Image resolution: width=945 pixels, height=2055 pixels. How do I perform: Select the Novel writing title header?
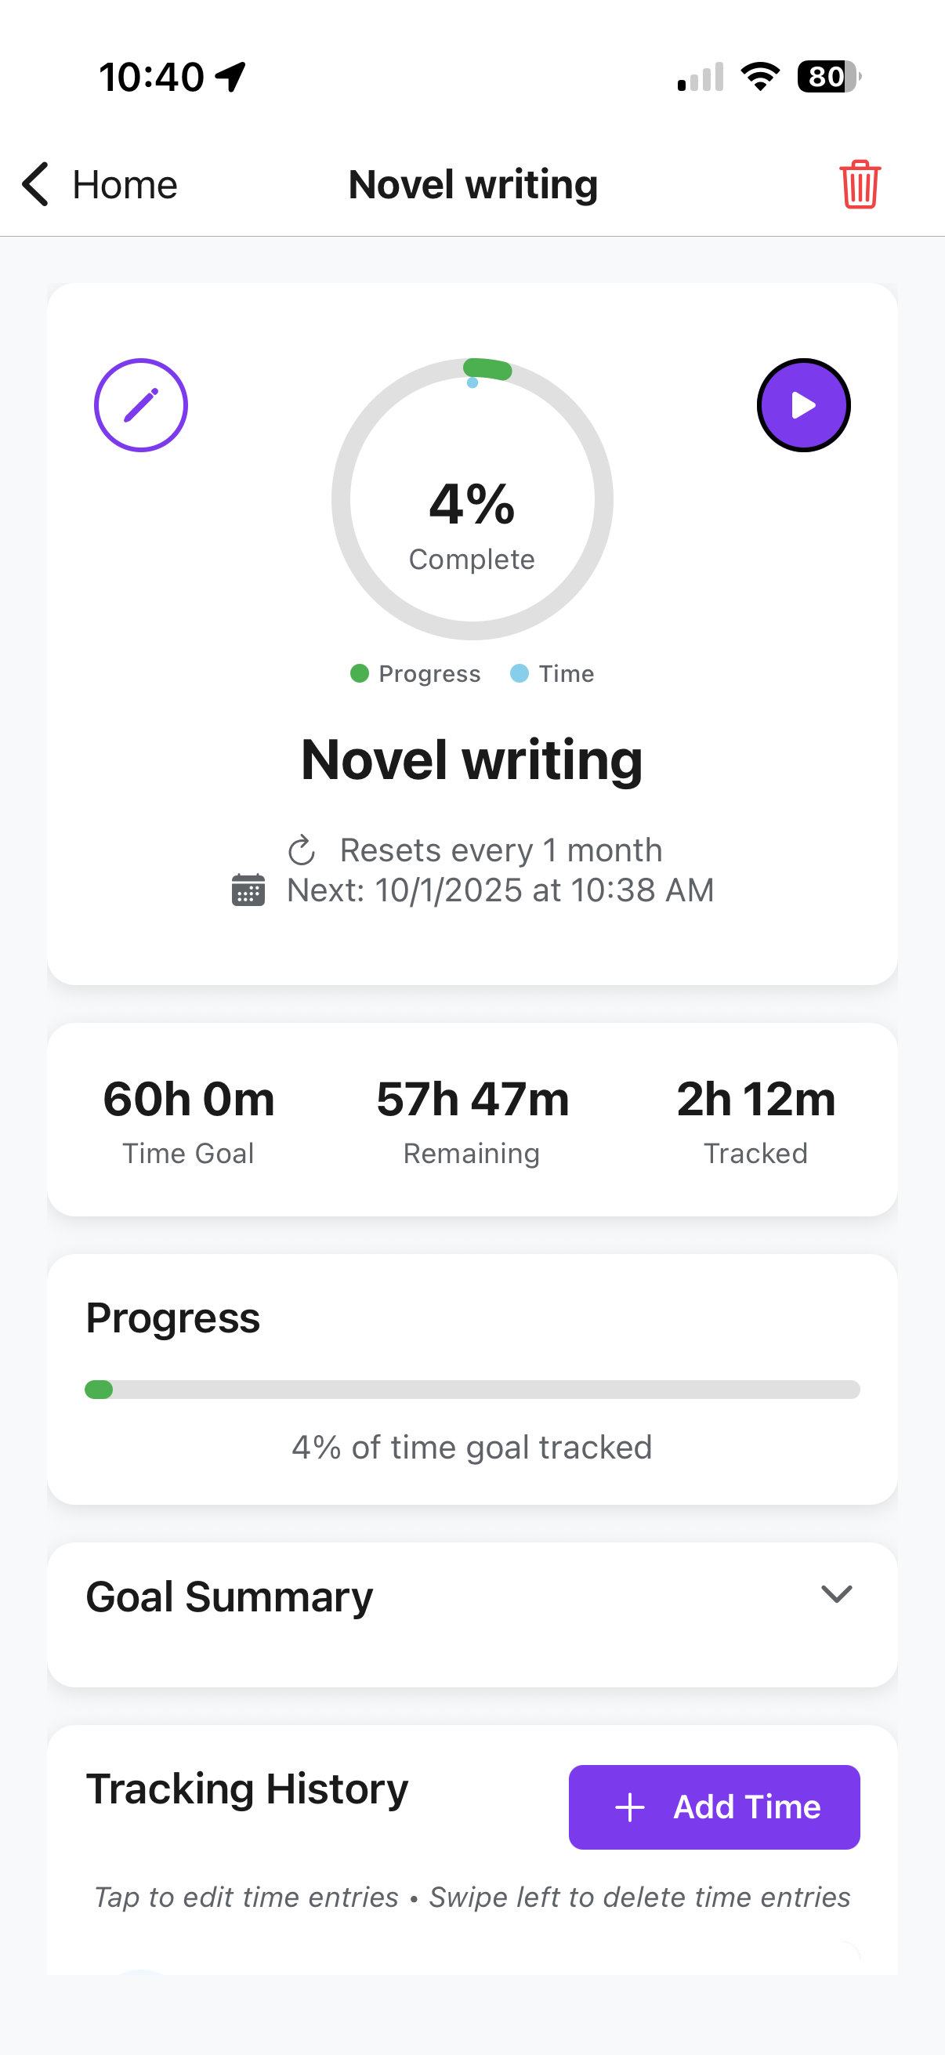click(472, 759)
